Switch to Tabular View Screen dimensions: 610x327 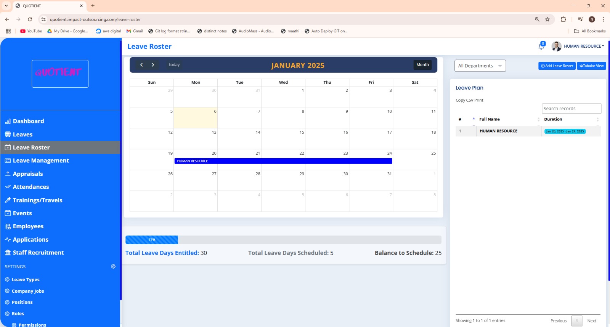[x=591, y=66]
